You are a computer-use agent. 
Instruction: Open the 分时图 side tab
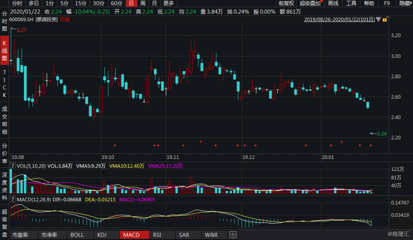[5, 22]
